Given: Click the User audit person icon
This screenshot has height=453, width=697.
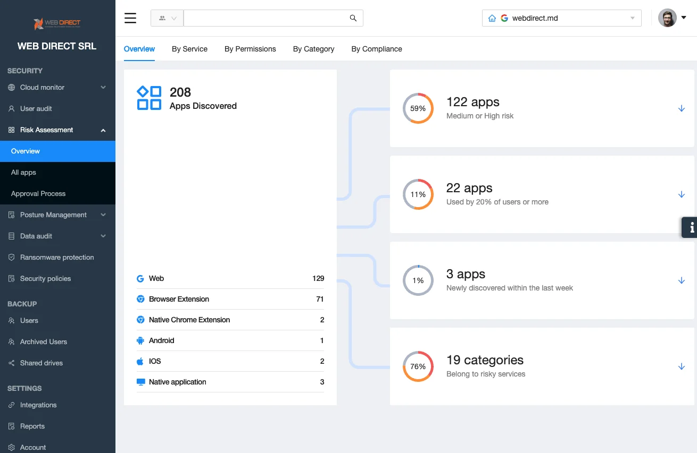Looking at the screenshot, I should [x=12, y=109].
